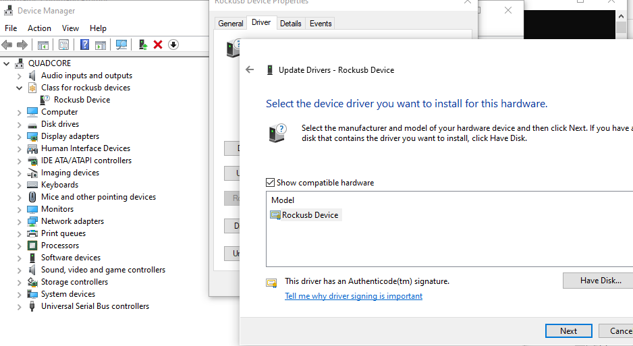Screen dimensions: 633x346
Task: Click the Disable device down-arrow icon
Action: pyautogui.click(x=173, y=45)
